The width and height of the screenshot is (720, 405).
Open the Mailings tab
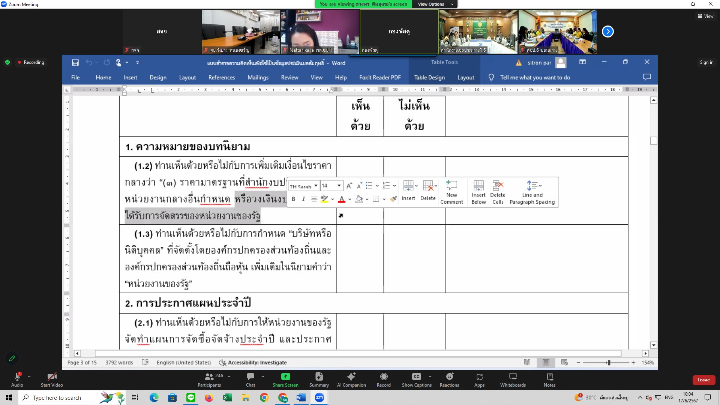[258, 77]
